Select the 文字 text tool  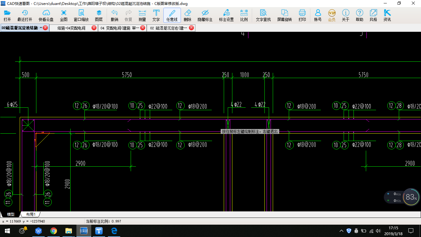tap(156, 15)
